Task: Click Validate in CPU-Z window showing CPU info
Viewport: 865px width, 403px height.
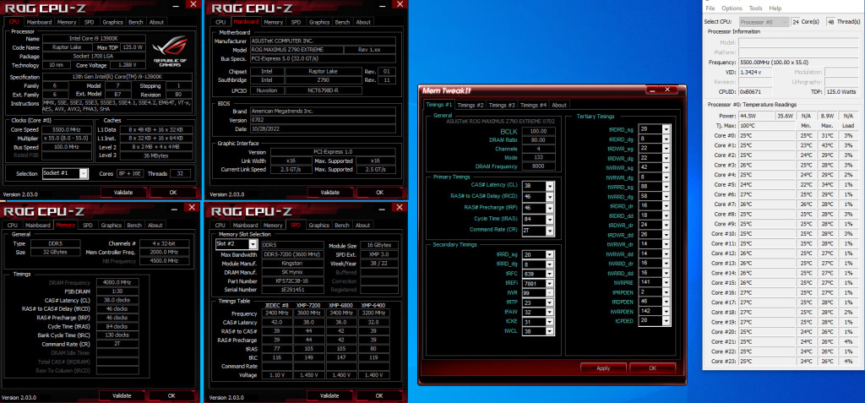Action: pos(123,192)
